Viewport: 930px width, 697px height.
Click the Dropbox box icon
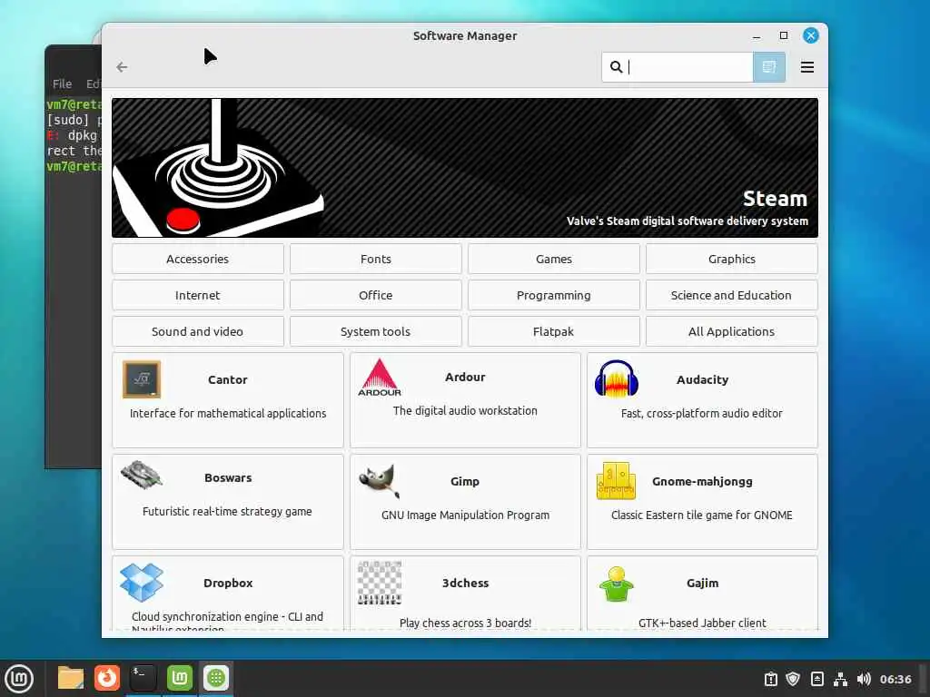[141, 583]
